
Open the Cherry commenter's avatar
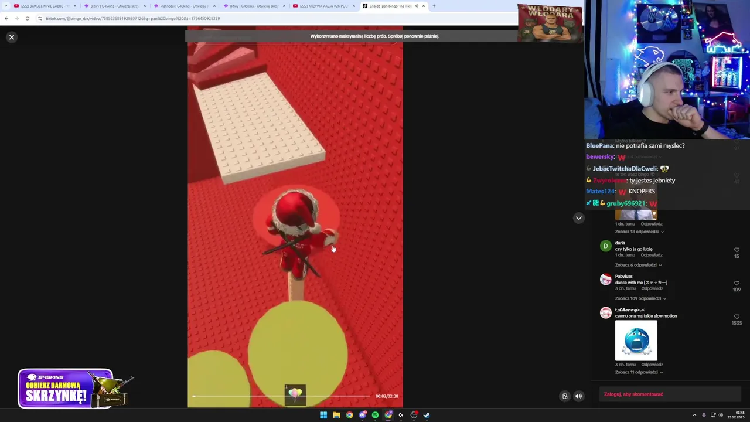coord(605,312)
